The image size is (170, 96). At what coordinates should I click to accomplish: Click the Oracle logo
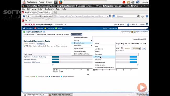[x=29, y=24]
